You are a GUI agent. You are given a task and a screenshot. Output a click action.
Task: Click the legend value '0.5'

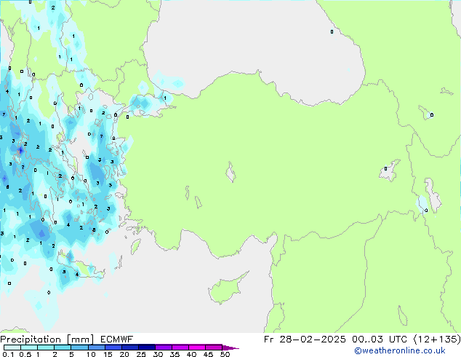pos(25,354)
